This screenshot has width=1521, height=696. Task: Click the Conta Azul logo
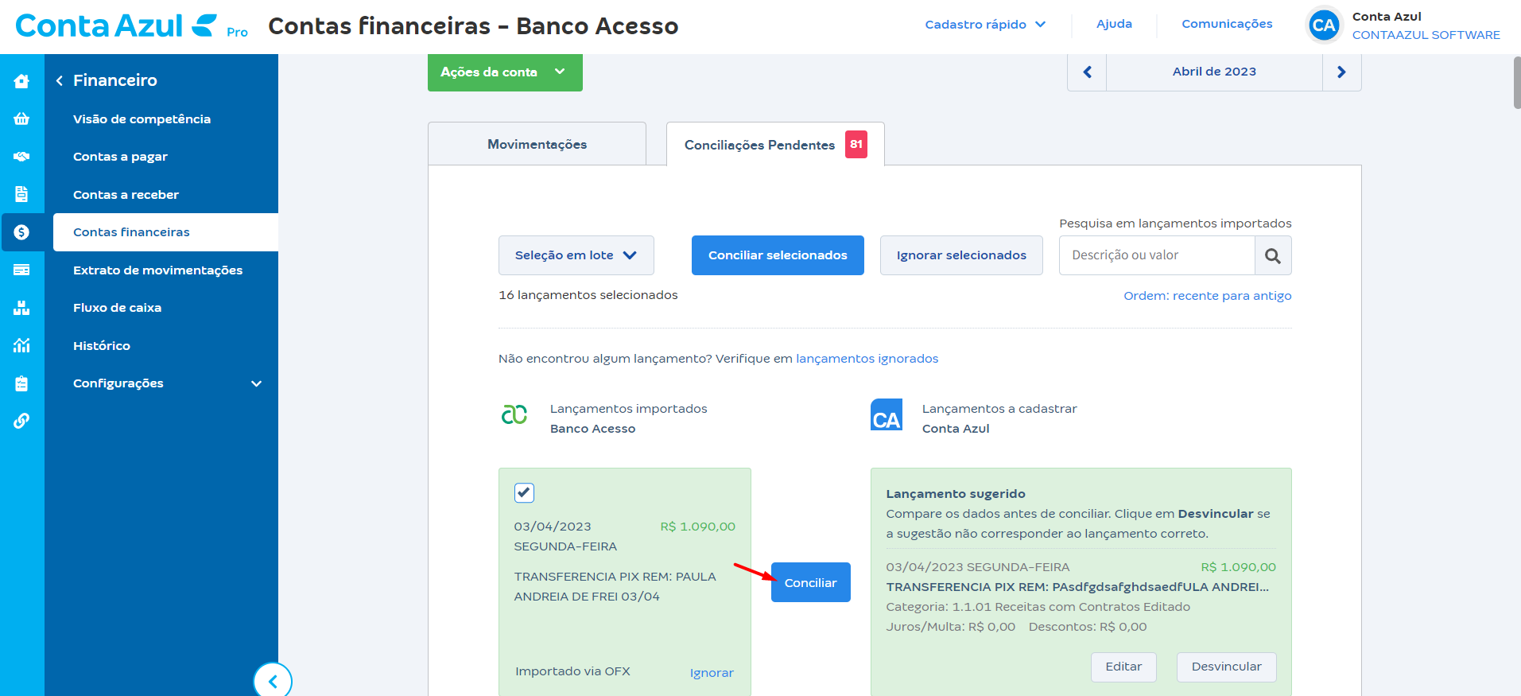(x=116, y=26)
